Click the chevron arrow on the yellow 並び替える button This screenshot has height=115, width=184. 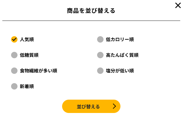click(x=114, y=106)
